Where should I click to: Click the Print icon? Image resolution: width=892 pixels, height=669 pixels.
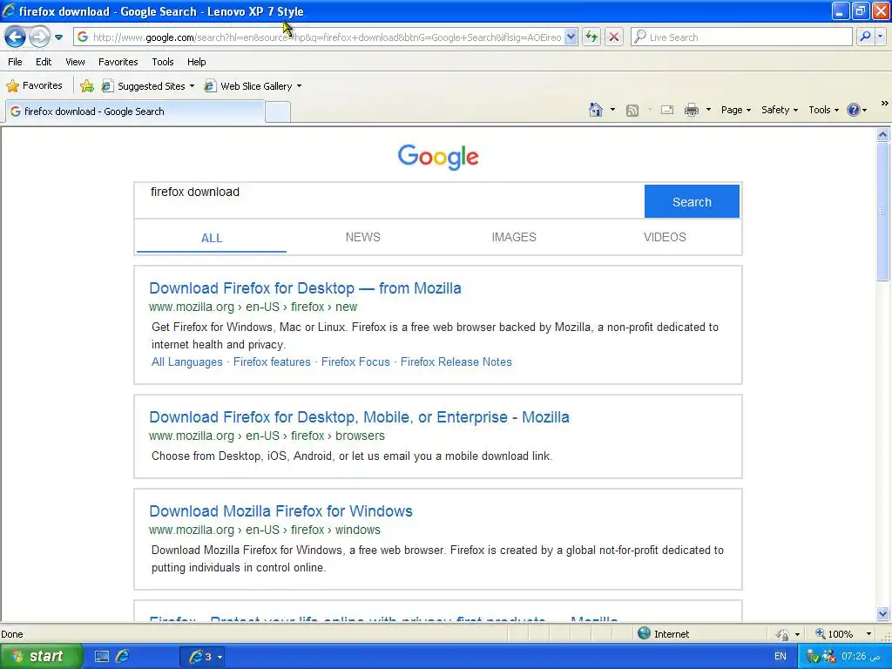(x=691, y=110)
